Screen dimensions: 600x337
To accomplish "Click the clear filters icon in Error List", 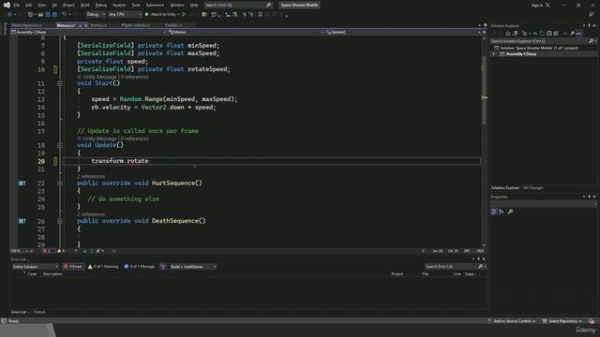I will point(163,267).
